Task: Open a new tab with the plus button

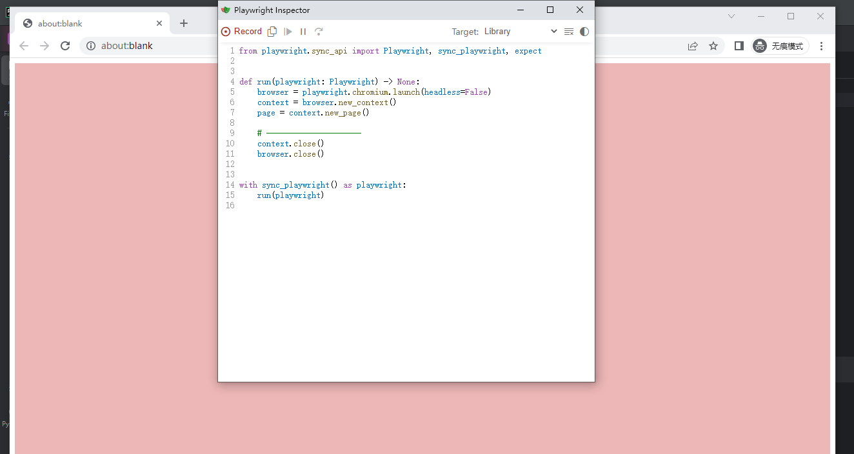Action: tap(184, 23)
